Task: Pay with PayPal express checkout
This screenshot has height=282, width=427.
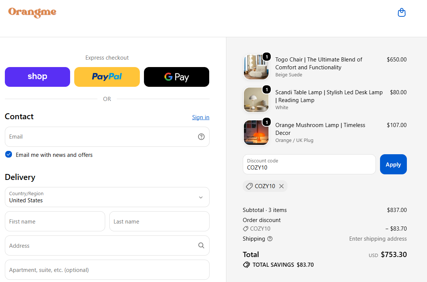Action: [107, 77]
